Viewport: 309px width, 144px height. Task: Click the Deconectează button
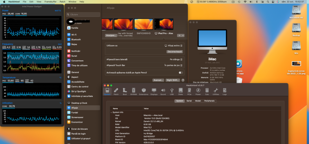click(x=175, y=52)
